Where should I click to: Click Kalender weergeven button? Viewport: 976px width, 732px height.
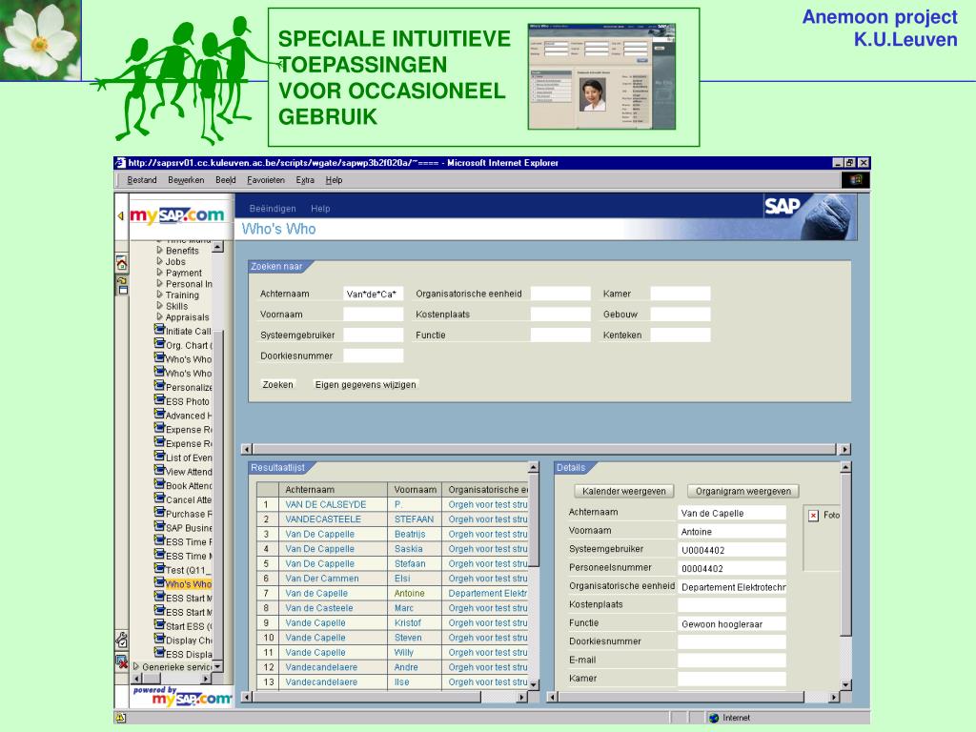click(x=623, y=491)
